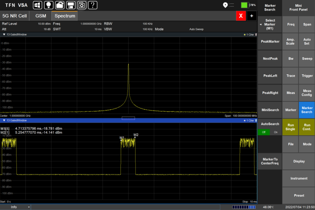Switch to the GSM tab

click(41, 16)
